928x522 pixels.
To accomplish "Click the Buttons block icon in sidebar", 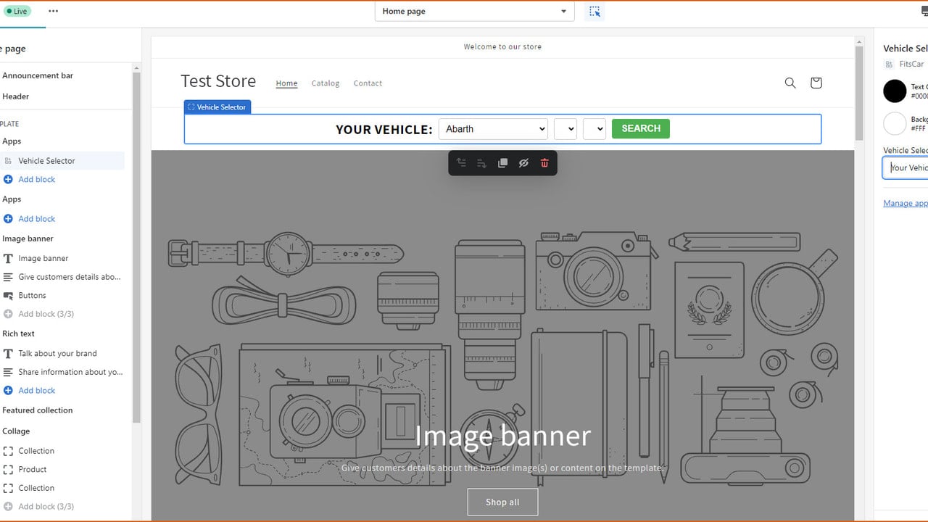I will (8, 296).
